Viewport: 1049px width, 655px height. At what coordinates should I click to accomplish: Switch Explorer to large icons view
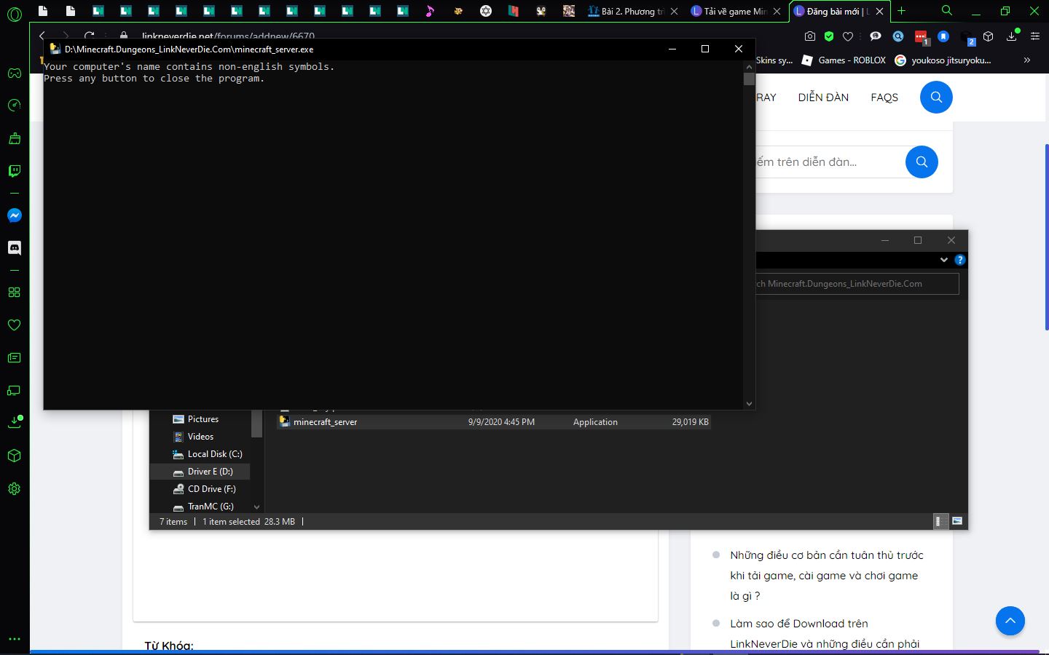point(957,521)
